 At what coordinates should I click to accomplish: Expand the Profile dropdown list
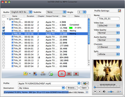pos(79,83)
